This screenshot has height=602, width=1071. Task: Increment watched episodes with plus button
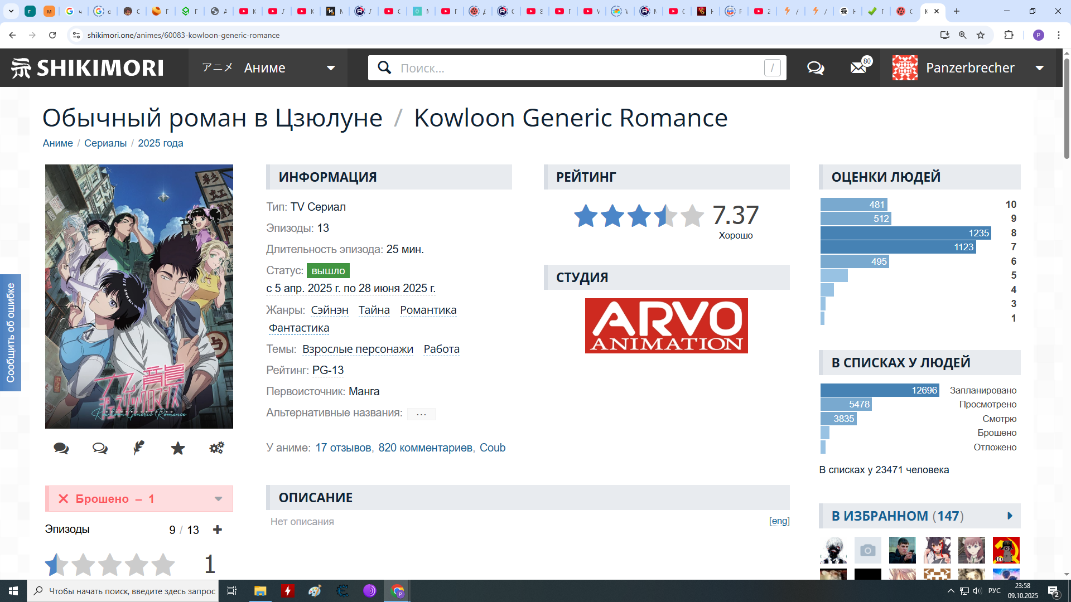tap(218, 530)
